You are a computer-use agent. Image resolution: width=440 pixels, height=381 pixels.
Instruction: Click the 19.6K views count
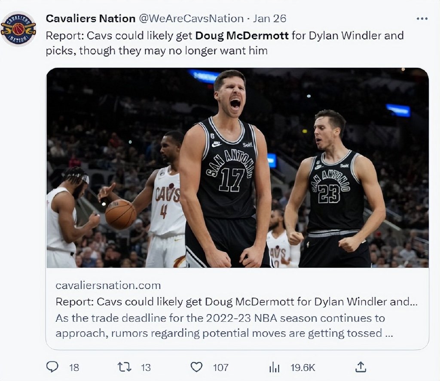click(x=303, y=367)
